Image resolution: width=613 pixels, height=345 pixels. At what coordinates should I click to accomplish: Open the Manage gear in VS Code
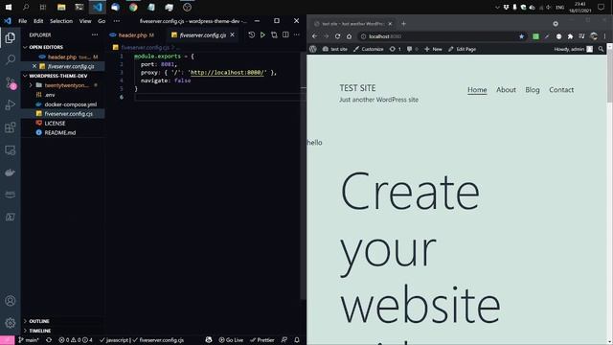coord(11,323)
